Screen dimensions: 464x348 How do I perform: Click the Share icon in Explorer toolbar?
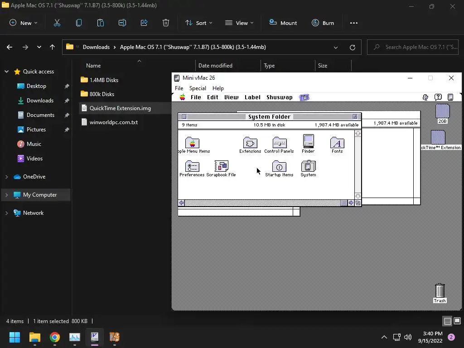(x=144, y=23)
